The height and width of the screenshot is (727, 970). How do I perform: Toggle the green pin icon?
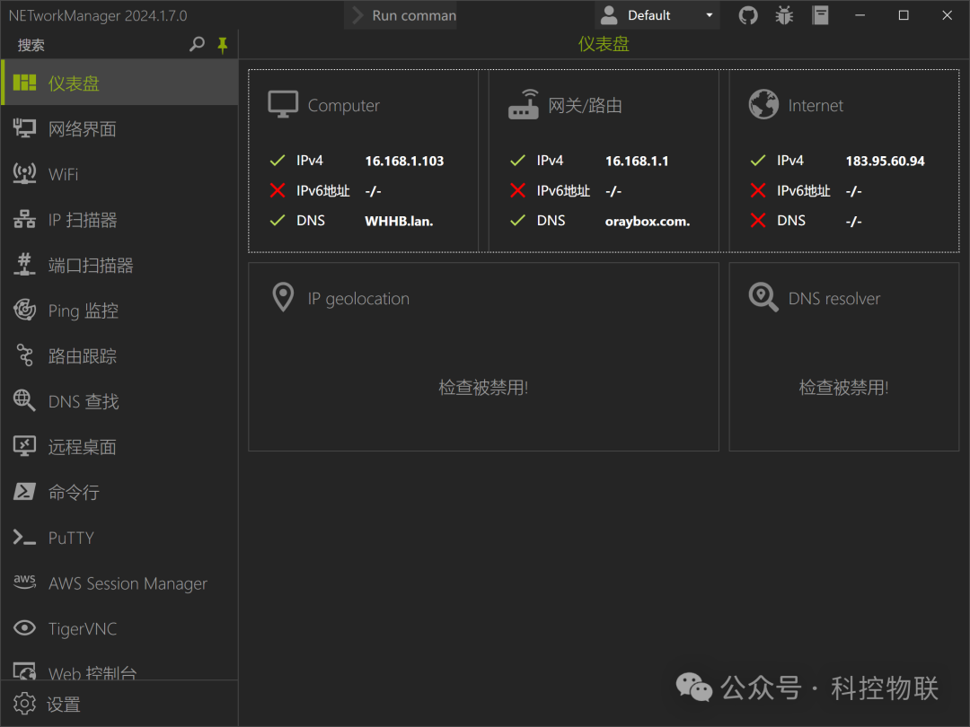(223, 45)
